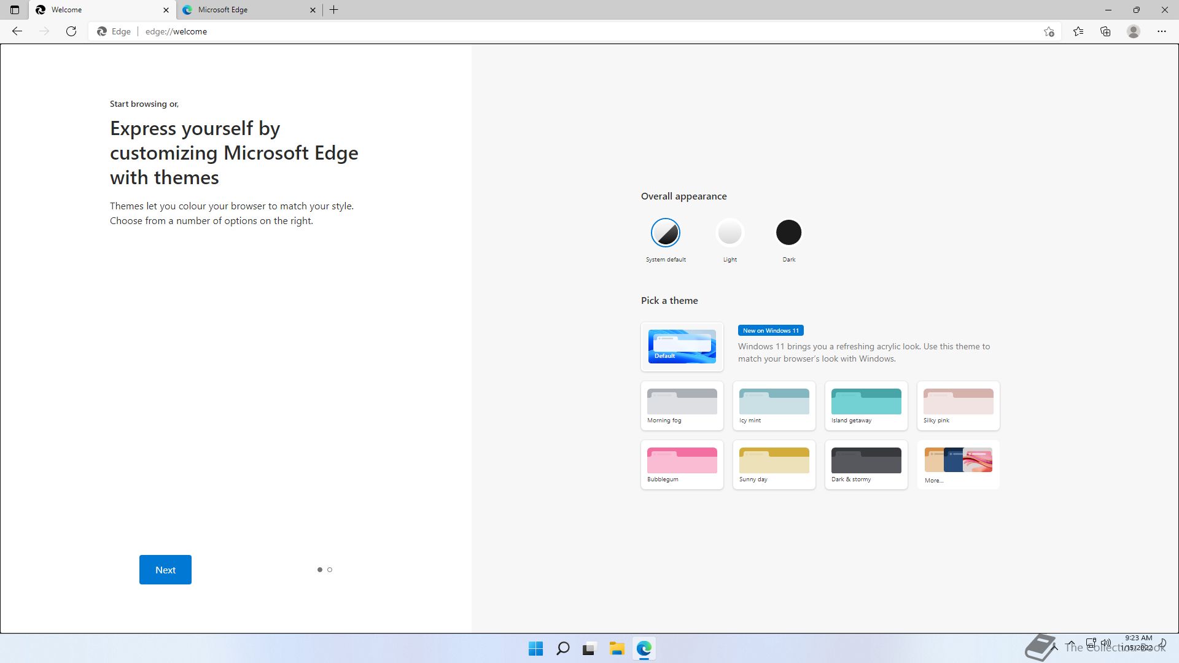Choose Light appearance
1179x663 pixels.
coord(730,233)
